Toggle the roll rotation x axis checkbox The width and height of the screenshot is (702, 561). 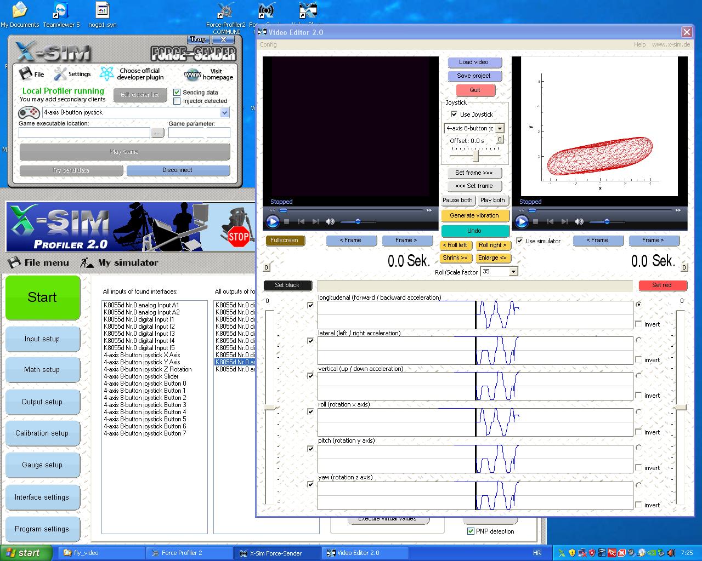310,411
